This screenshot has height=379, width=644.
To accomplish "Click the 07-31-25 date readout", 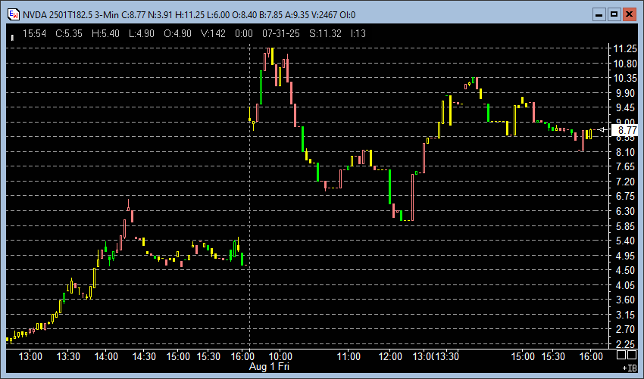I will pyautogui.click(x=281, y=33).
